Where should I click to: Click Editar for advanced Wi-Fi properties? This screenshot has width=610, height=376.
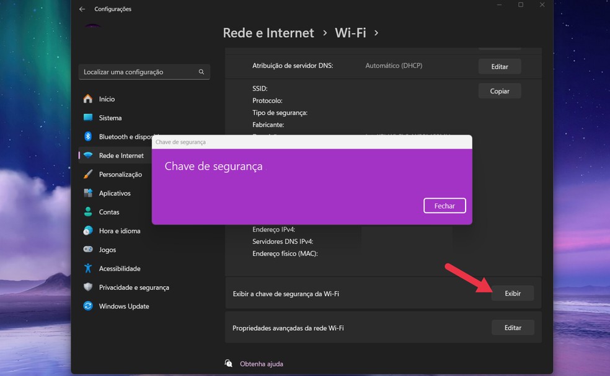coord(513,328)
